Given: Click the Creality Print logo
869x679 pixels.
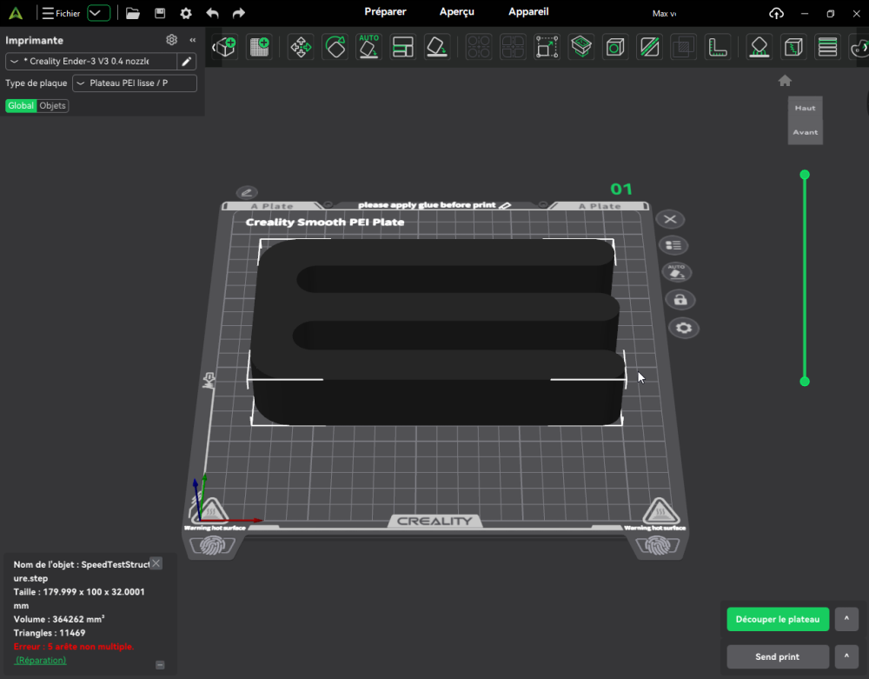Looking at the screenshot, I should 16,13.
